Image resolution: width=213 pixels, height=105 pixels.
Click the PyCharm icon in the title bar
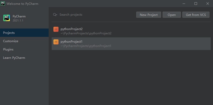[x=3, y=4]
